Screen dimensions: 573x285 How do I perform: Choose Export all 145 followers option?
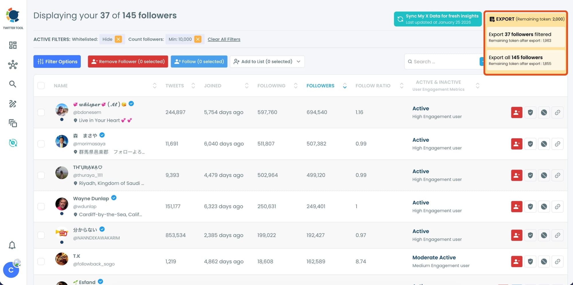(x=525, y=60)
